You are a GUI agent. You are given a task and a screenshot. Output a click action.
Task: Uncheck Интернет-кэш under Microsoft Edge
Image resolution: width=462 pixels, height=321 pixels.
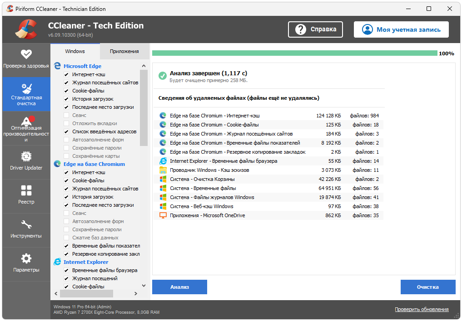(66, 74)
